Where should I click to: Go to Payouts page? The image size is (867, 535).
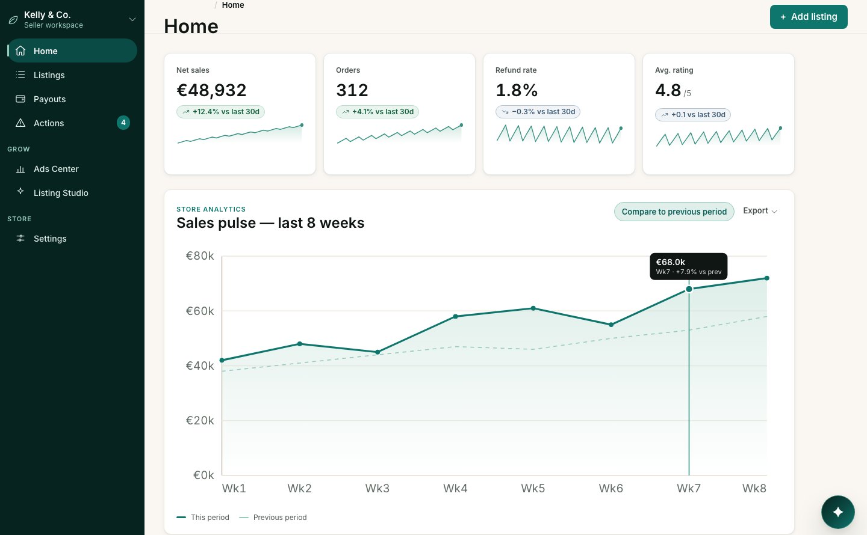coord(72,99)
